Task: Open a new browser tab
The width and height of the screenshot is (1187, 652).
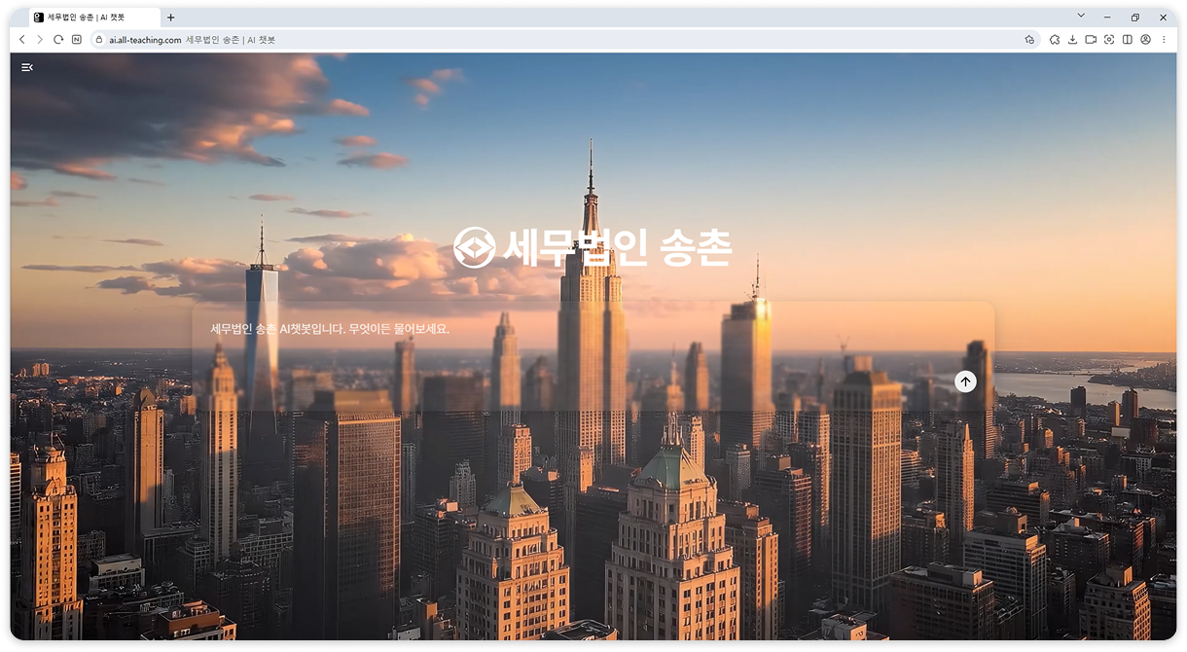Action: pos(171,18)
